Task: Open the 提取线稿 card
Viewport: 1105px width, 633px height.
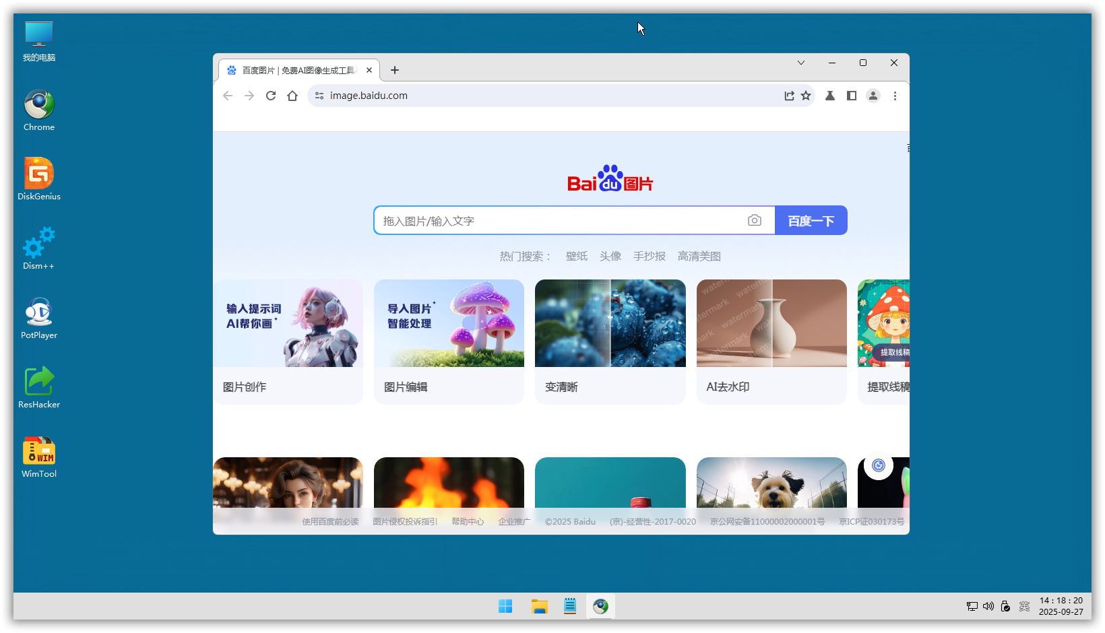Action: pyautogui.click(x=883, y=342)
